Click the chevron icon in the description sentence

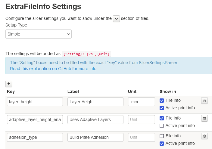coord(116,19)
